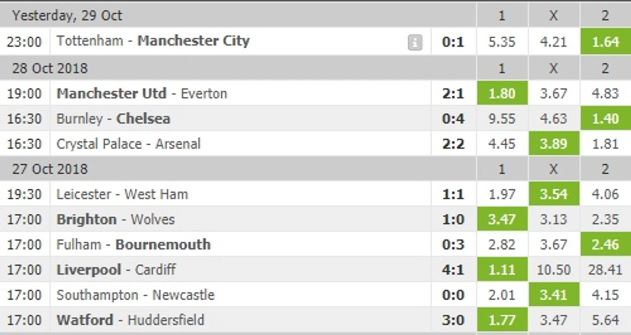Select Watford home win odds 1.77
The image size is (631, 335).
tap(502, 320)
